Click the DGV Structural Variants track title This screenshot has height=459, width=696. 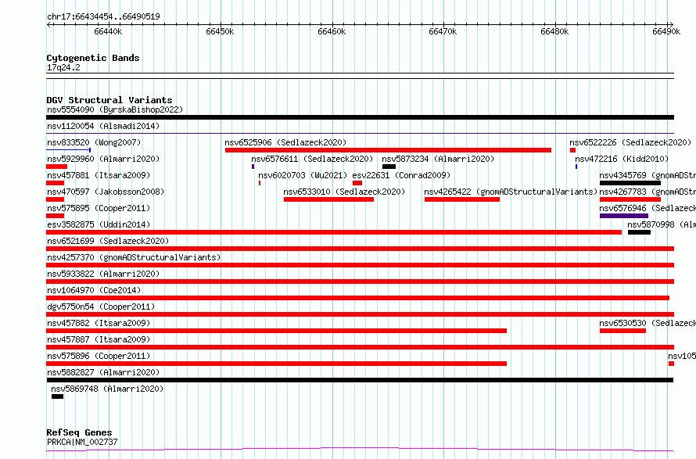pyautogui.click(x=109, y=100)
